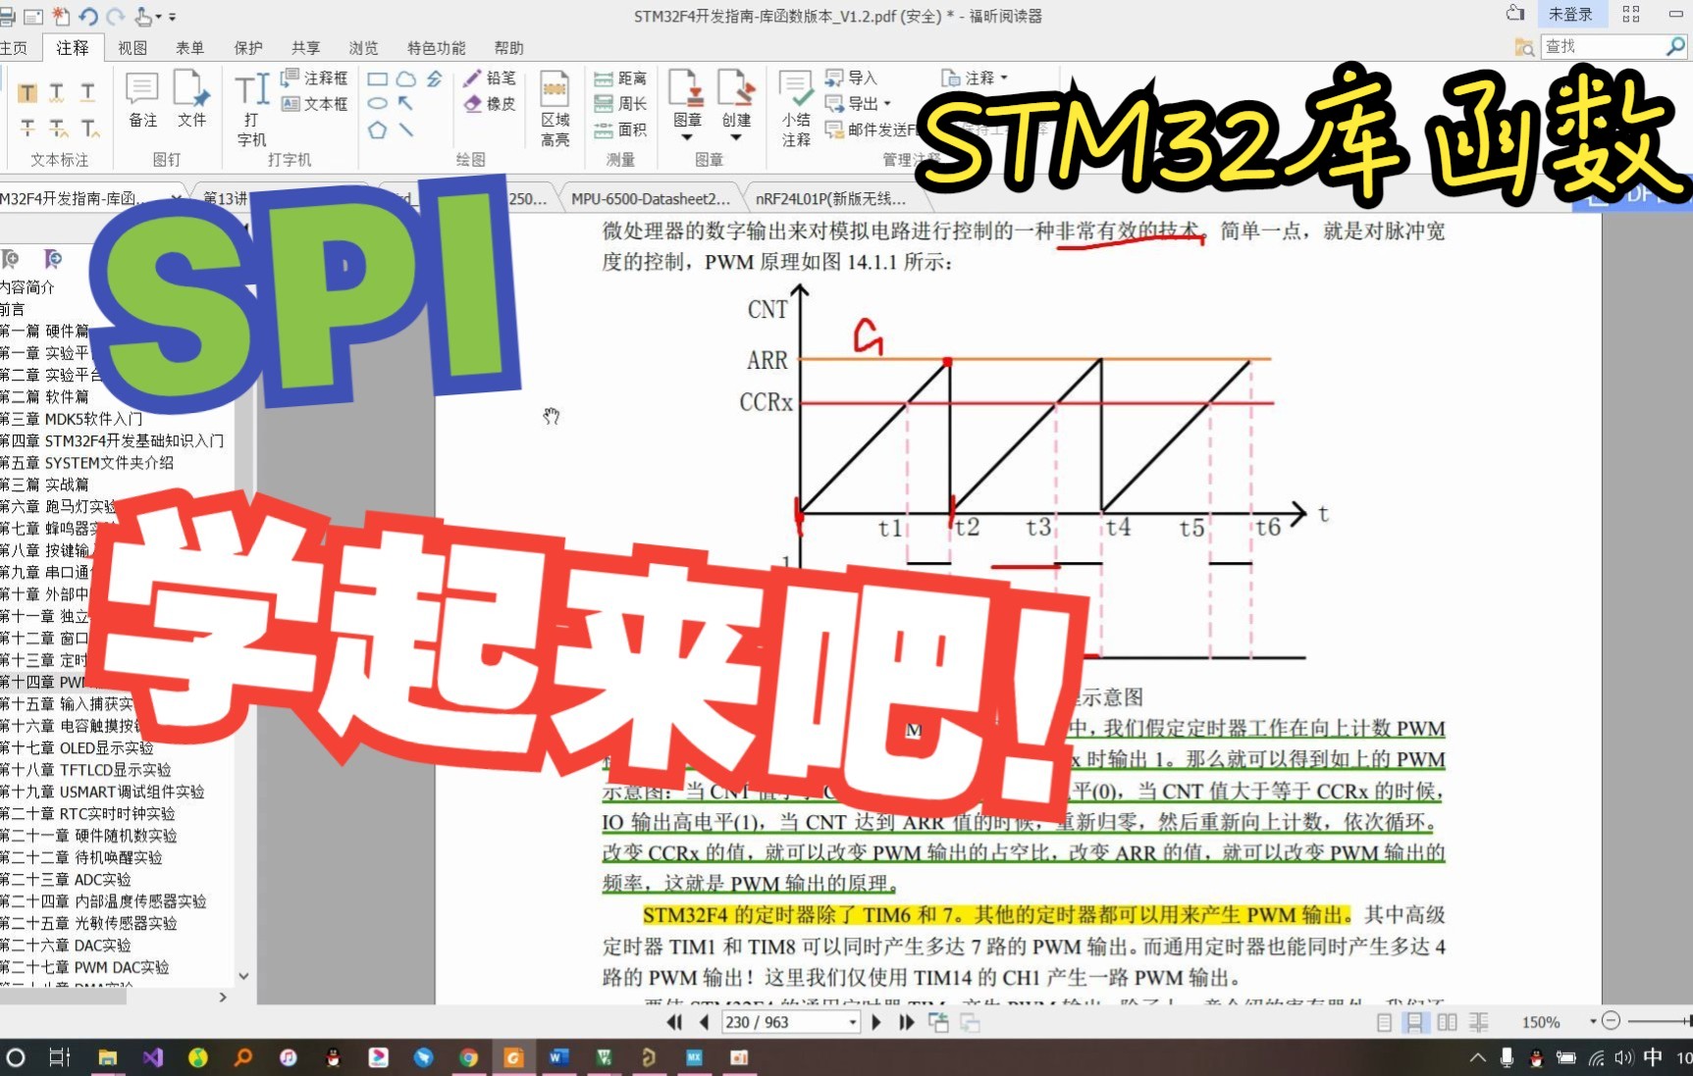The height and width of the screenshot is (1076, 1693).
Task: Select the Underline text markup tool
Action: pos(88,93)
